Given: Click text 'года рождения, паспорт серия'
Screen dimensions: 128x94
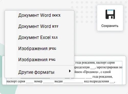Looking at the screenshot, I should [x=95, y=63].
